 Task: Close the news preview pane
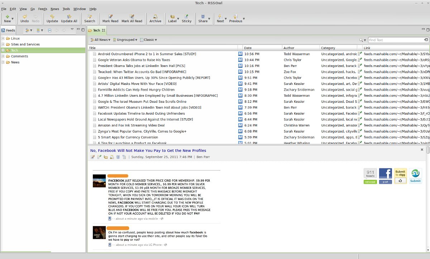click(x=422, y=150)
